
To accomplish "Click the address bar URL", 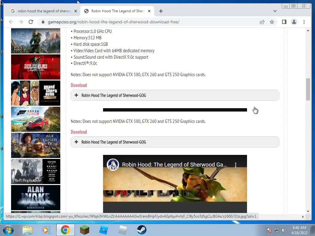I will pyautogui.click(x=114, y=22).
